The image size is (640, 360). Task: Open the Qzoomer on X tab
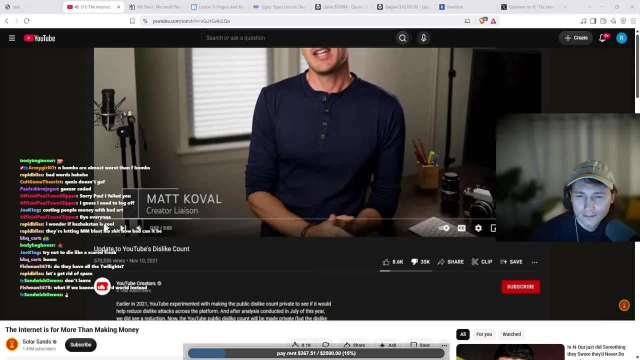pyautogui.click(x=527, y=7)
